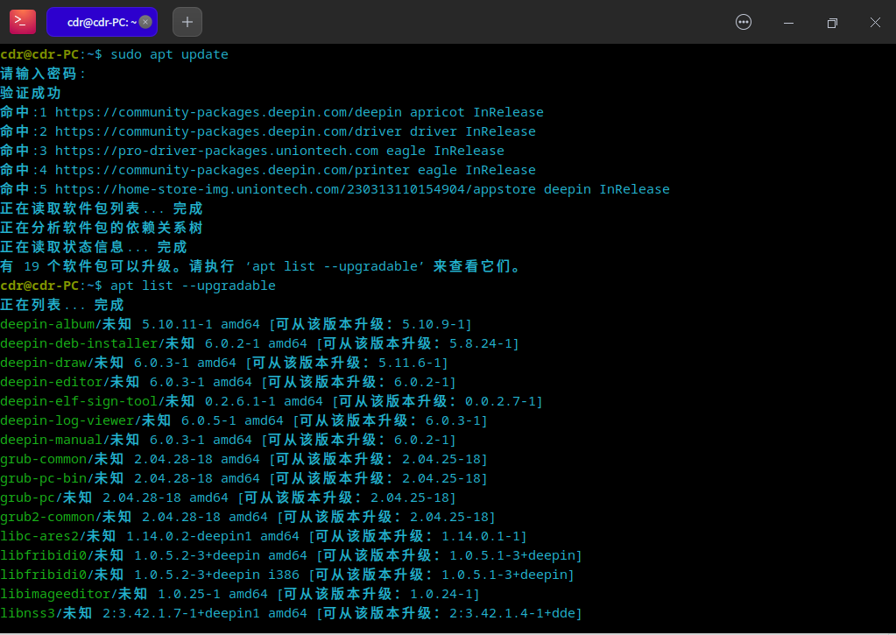Click the deepin-album package row
This screenshot has height=635, width=896.
236,324
